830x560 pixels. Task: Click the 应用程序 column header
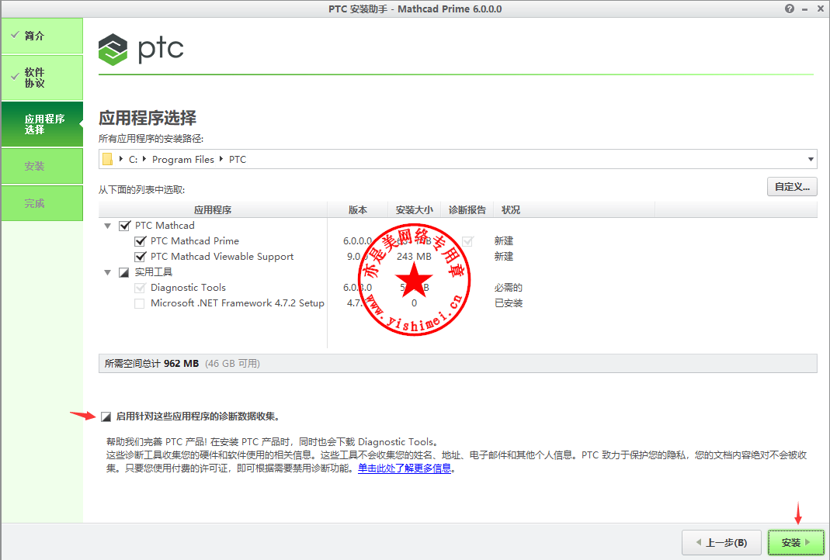[213, 210]
